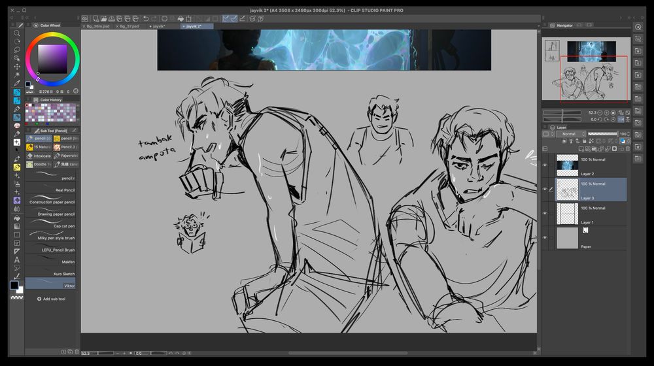Click the Clear layer icon in command bar
This screenshot has height=366, width=654.
tap(165, 18)
